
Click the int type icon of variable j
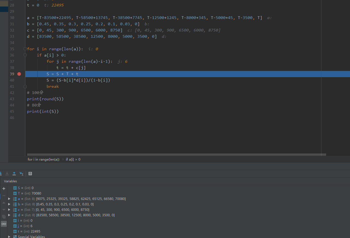click(x=15, y=226)
